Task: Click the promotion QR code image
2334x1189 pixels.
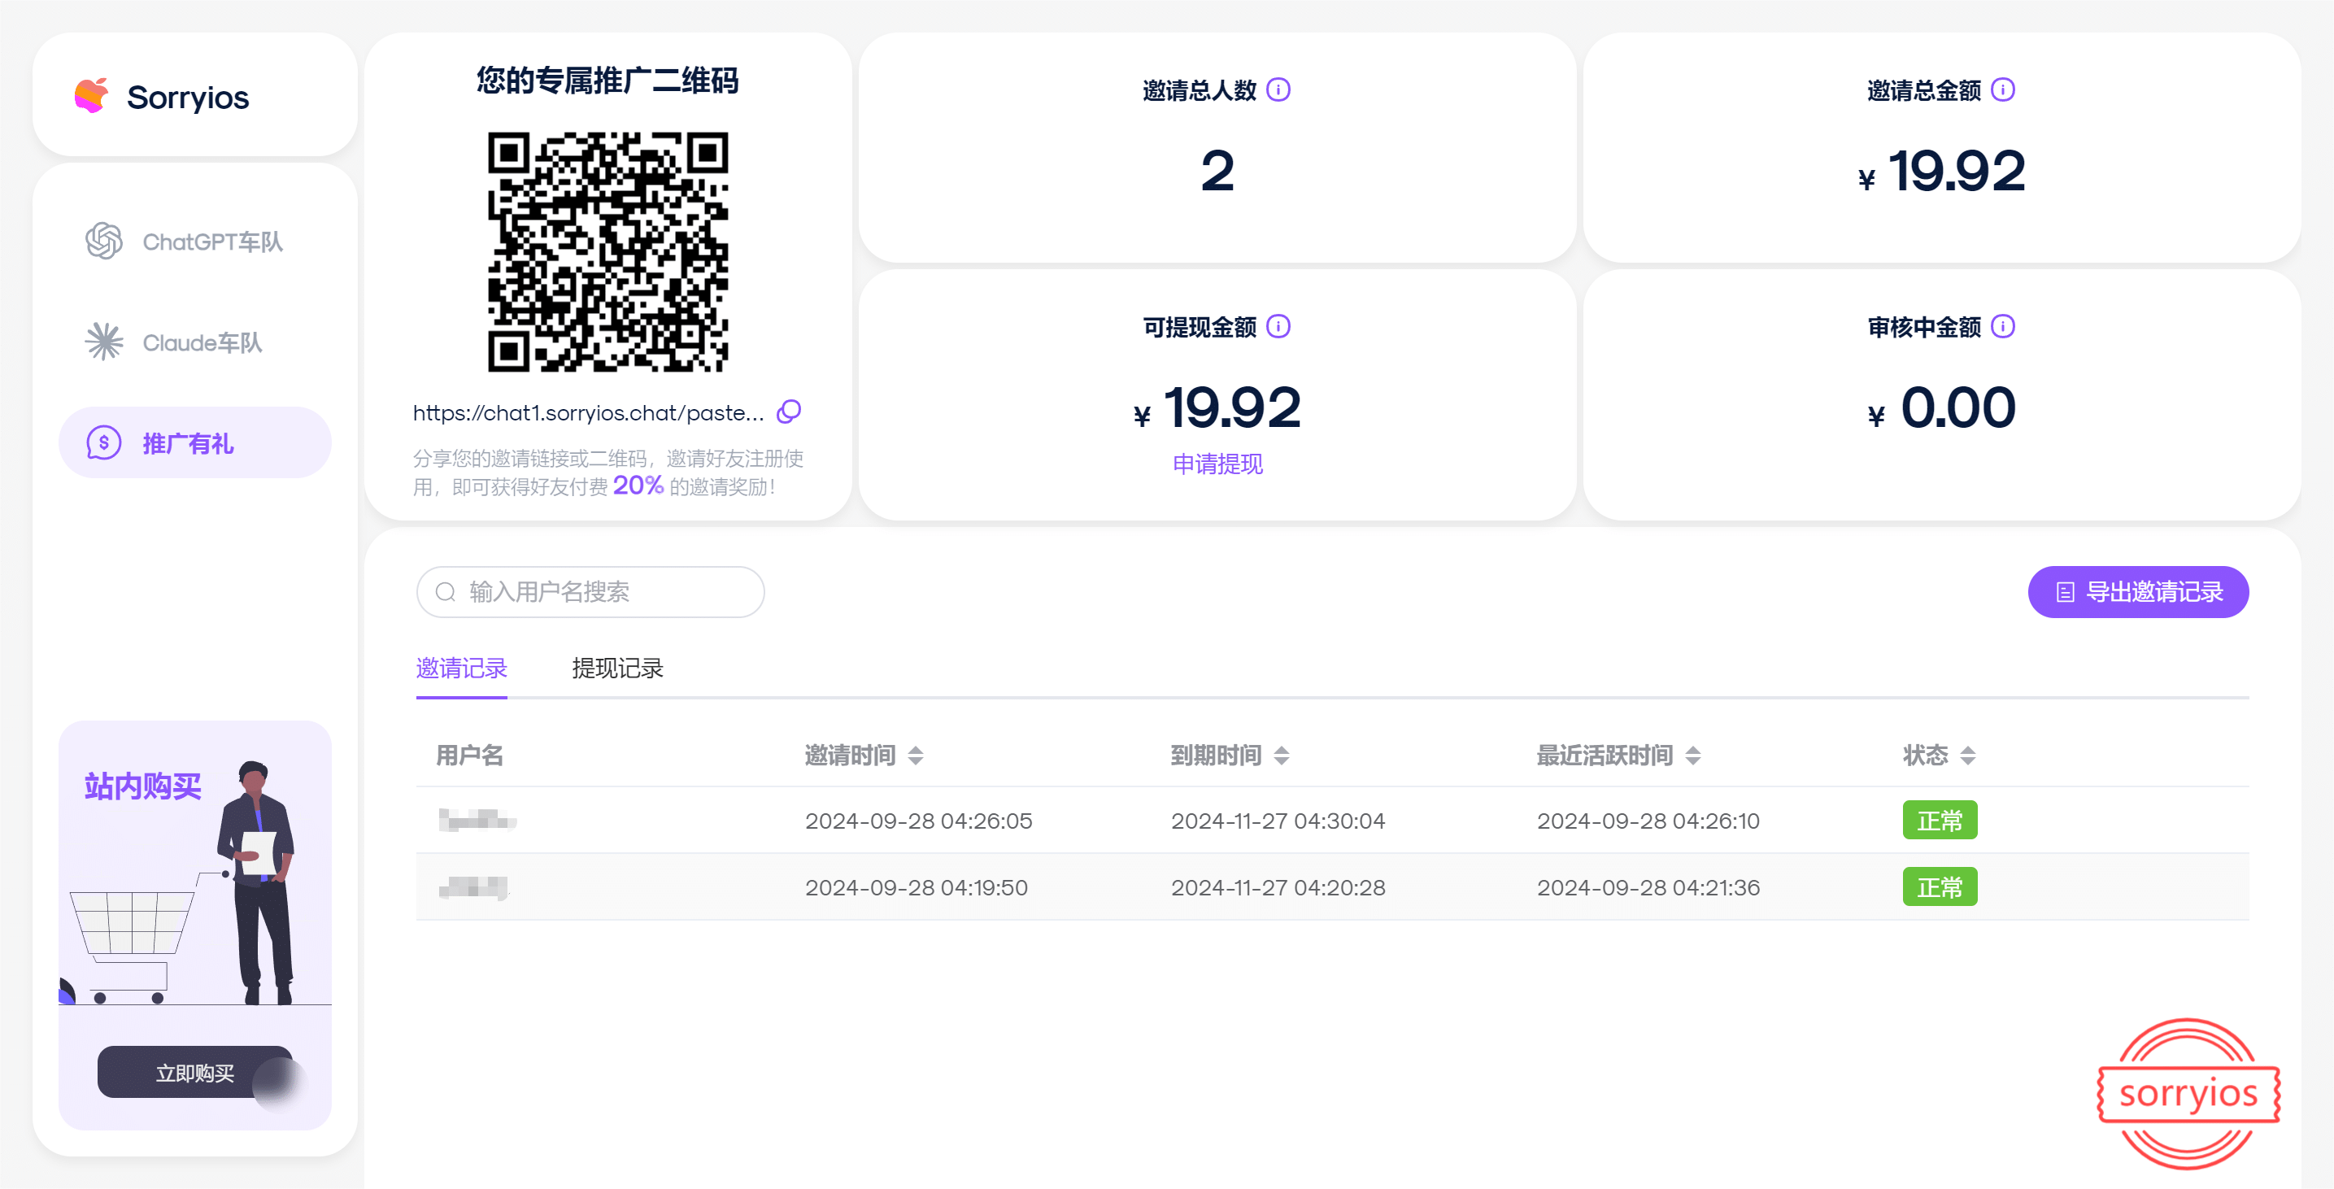Action: (608, 252)
